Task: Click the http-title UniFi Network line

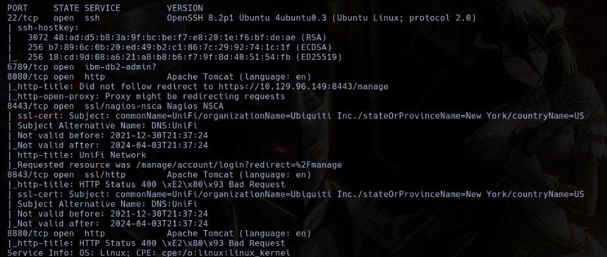Action: pyautogui.click(x=77, y=155)
